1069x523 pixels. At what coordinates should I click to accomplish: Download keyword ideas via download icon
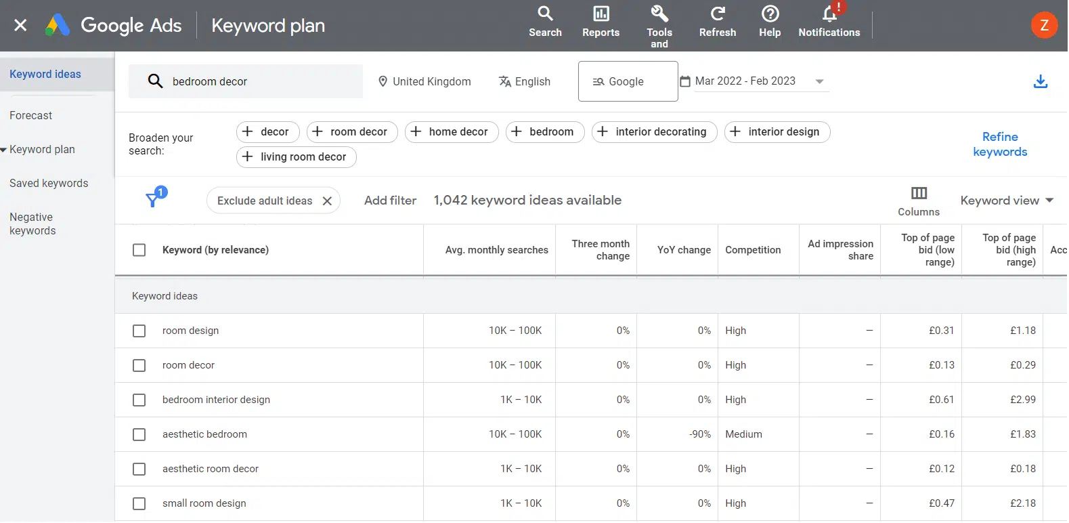click(1041, 82)
